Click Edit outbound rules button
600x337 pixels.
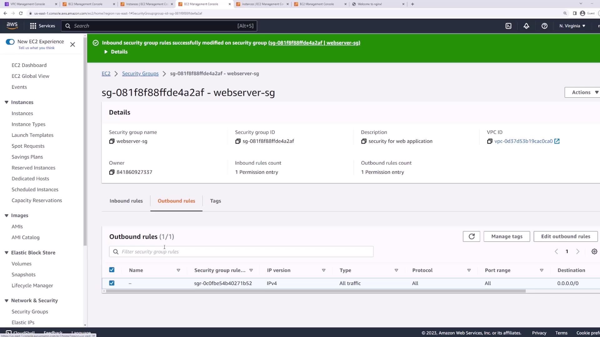click(565, 237)
